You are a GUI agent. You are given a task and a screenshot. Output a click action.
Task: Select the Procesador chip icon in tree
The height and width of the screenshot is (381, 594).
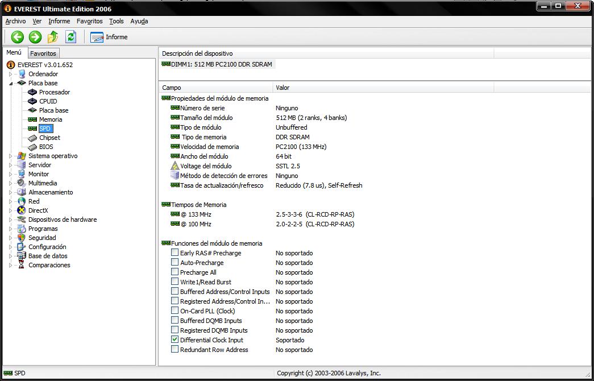32,92
